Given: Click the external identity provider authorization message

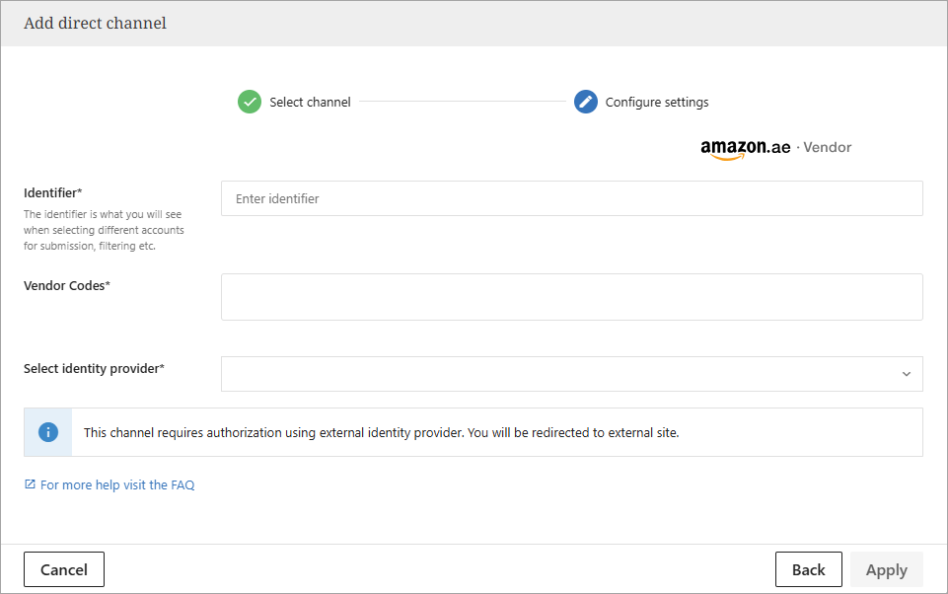Looking at the screenshot, I should point(381,432).
